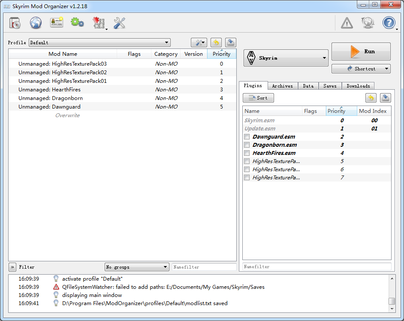Open the puzzle piece tools icon
This screenshot has width=404, height=321.
(x=99, y=23)
